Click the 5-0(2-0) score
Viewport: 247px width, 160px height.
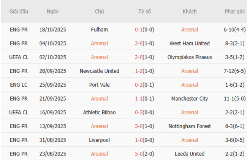(144, 154)
